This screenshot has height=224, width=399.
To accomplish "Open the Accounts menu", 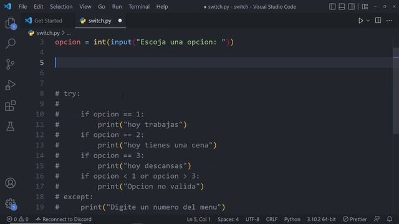I will (11, 183).
